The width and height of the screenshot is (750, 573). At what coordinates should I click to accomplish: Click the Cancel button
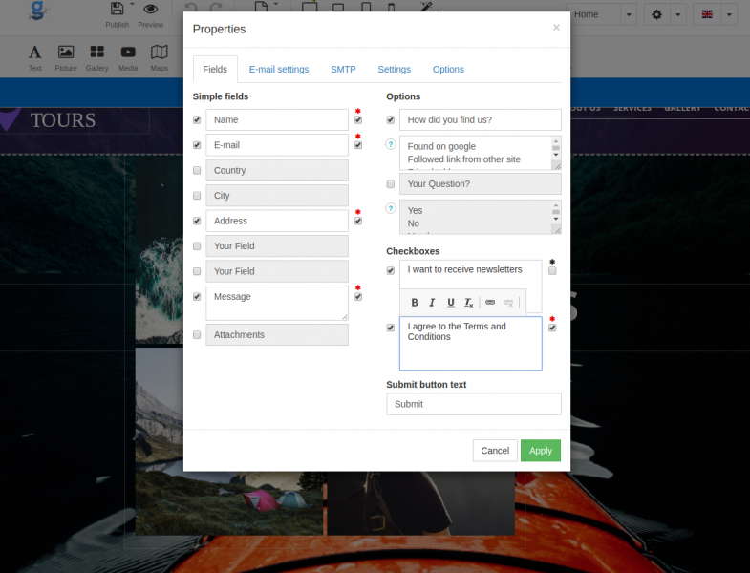click(495, 451)
